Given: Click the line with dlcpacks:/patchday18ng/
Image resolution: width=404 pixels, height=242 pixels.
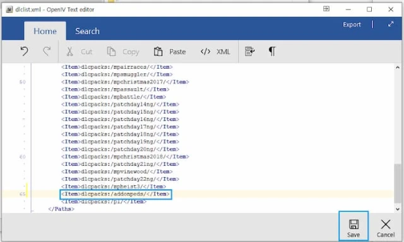Looking at the screenshot, I should pyautogui.click(x=120, y=134).
